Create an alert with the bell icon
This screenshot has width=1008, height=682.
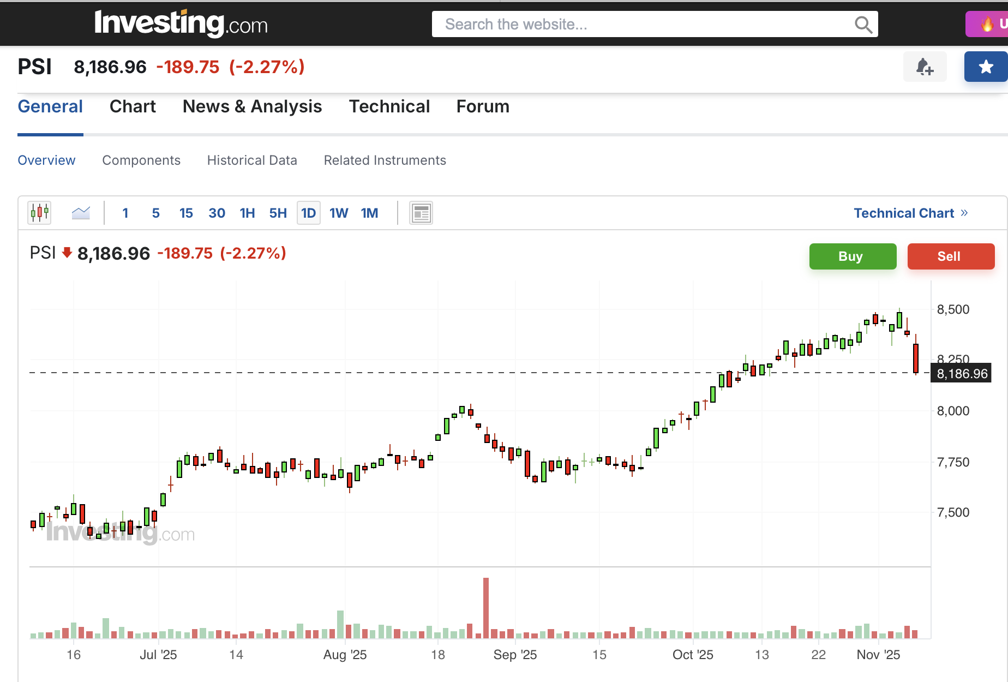(x=925, y=67)
